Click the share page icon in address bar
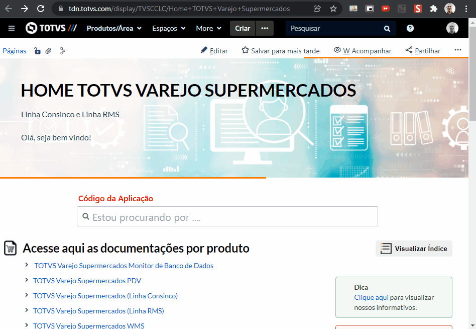 (317, 9)
